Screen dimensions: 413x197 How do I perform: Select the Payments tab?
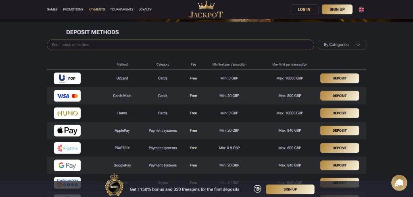(x=96, y=9)
